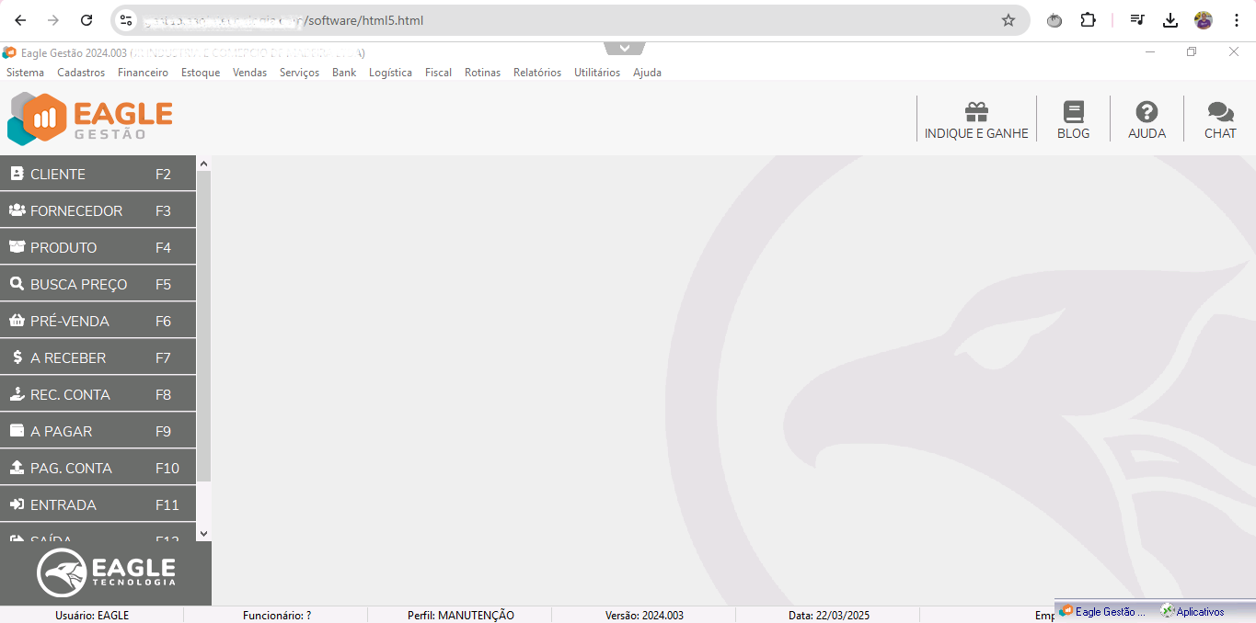Open the Ajuda menu in the menu bar
This screenshot has height=623, width=1256.
pos(647,73)
